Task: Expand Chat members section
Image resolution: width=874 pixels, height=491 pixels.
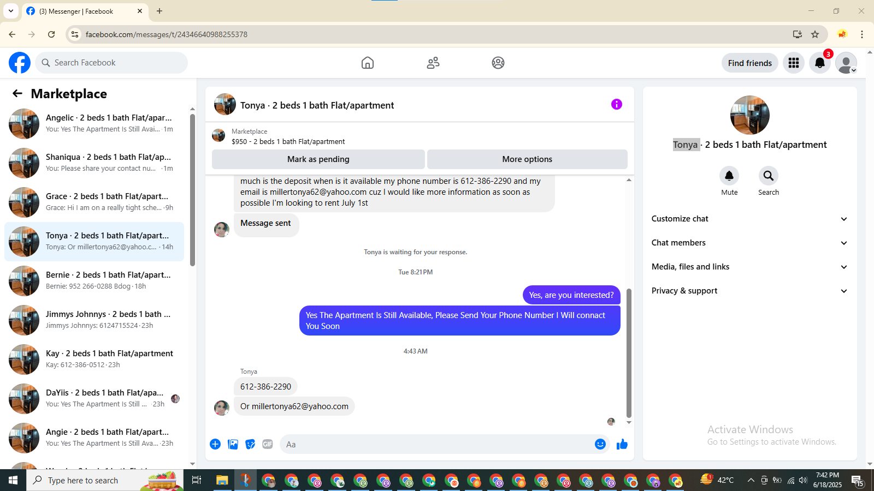Action: [749, 243]
